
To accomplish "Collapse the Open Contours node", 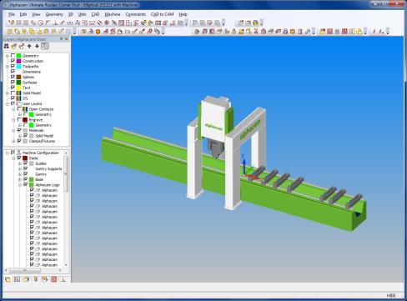I will point(13,109).
